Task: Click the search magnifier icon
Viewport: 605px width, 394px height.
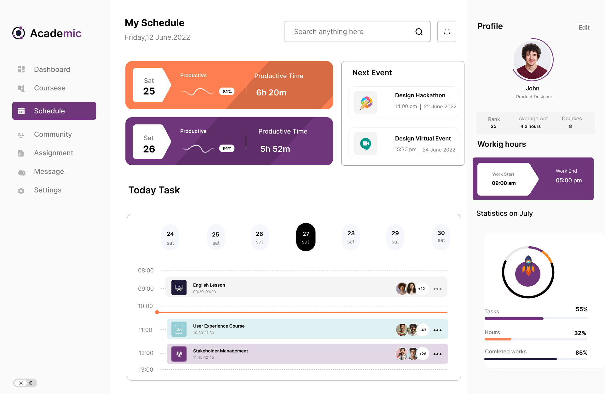Action: [419, 32]
